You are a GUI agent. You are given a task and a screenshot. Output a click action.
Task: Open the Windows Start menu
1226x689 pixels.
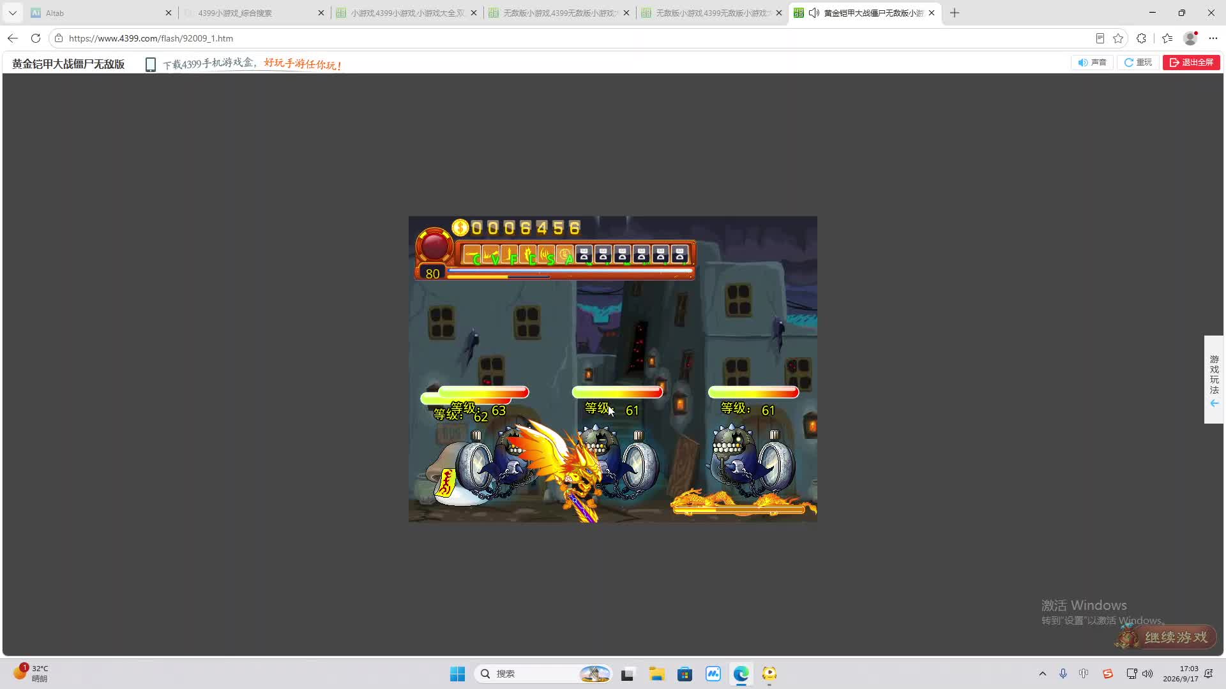point(458,674)
